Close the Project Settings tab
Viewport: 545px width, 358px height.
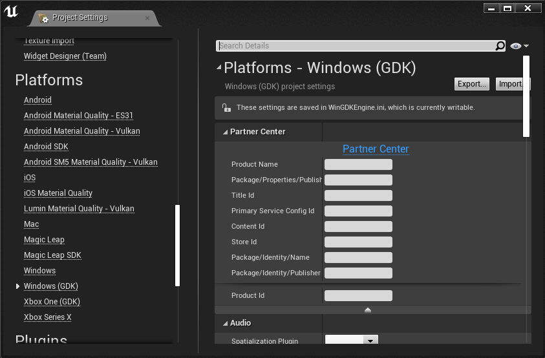147,18
